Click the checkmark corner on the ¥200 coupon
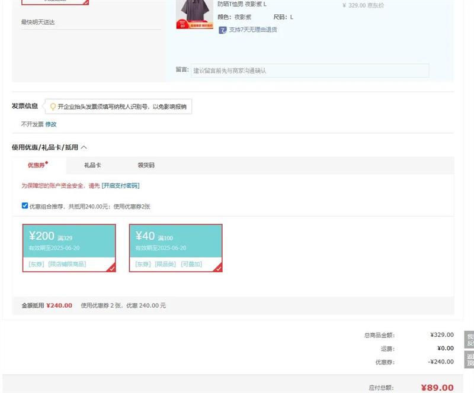The height and width of the screenshot is (393, 474). click(111, 268)
